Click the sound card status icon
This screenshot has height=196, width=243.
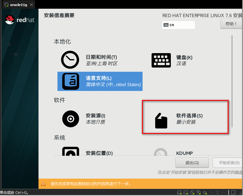point(205,192)
